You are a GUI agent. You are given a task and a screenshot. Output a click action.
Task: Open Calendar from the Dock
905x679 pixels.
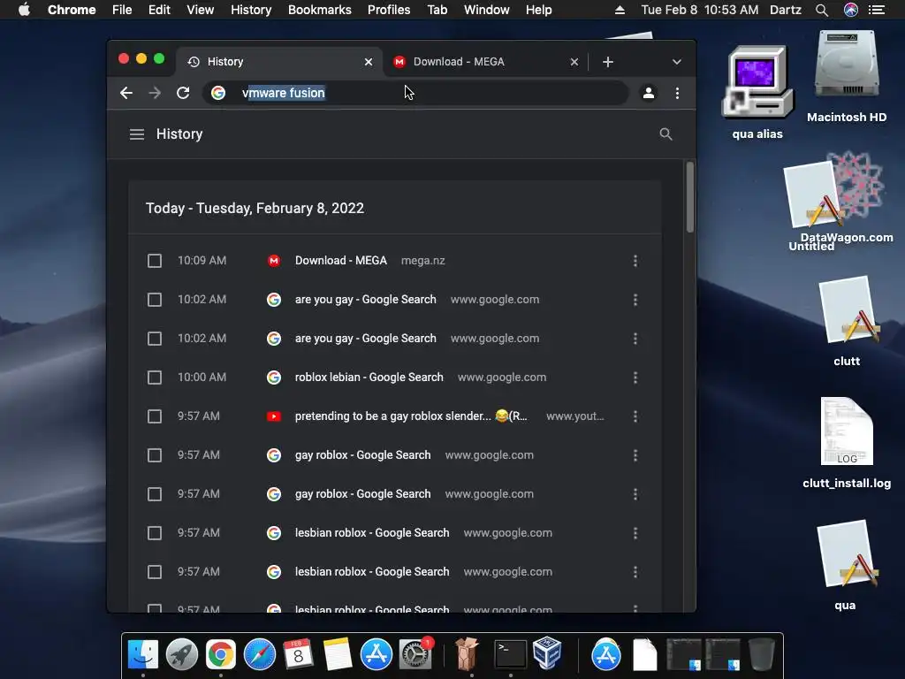click(x=299, y=654)
